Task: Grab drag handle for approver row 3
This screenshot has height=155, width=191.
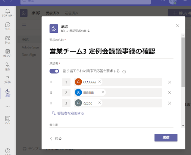Action: click(x=51, y=103)
